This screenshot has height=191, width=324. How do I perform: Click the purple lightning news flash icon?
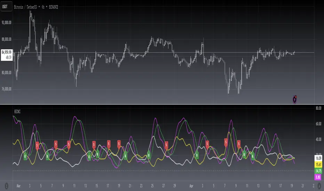tap(295, 100)
